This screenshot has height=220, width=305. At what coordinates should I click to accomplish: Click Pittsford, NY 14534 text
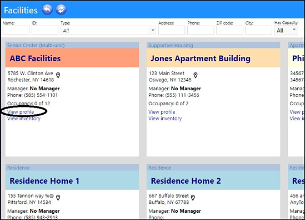coord(29,202)
